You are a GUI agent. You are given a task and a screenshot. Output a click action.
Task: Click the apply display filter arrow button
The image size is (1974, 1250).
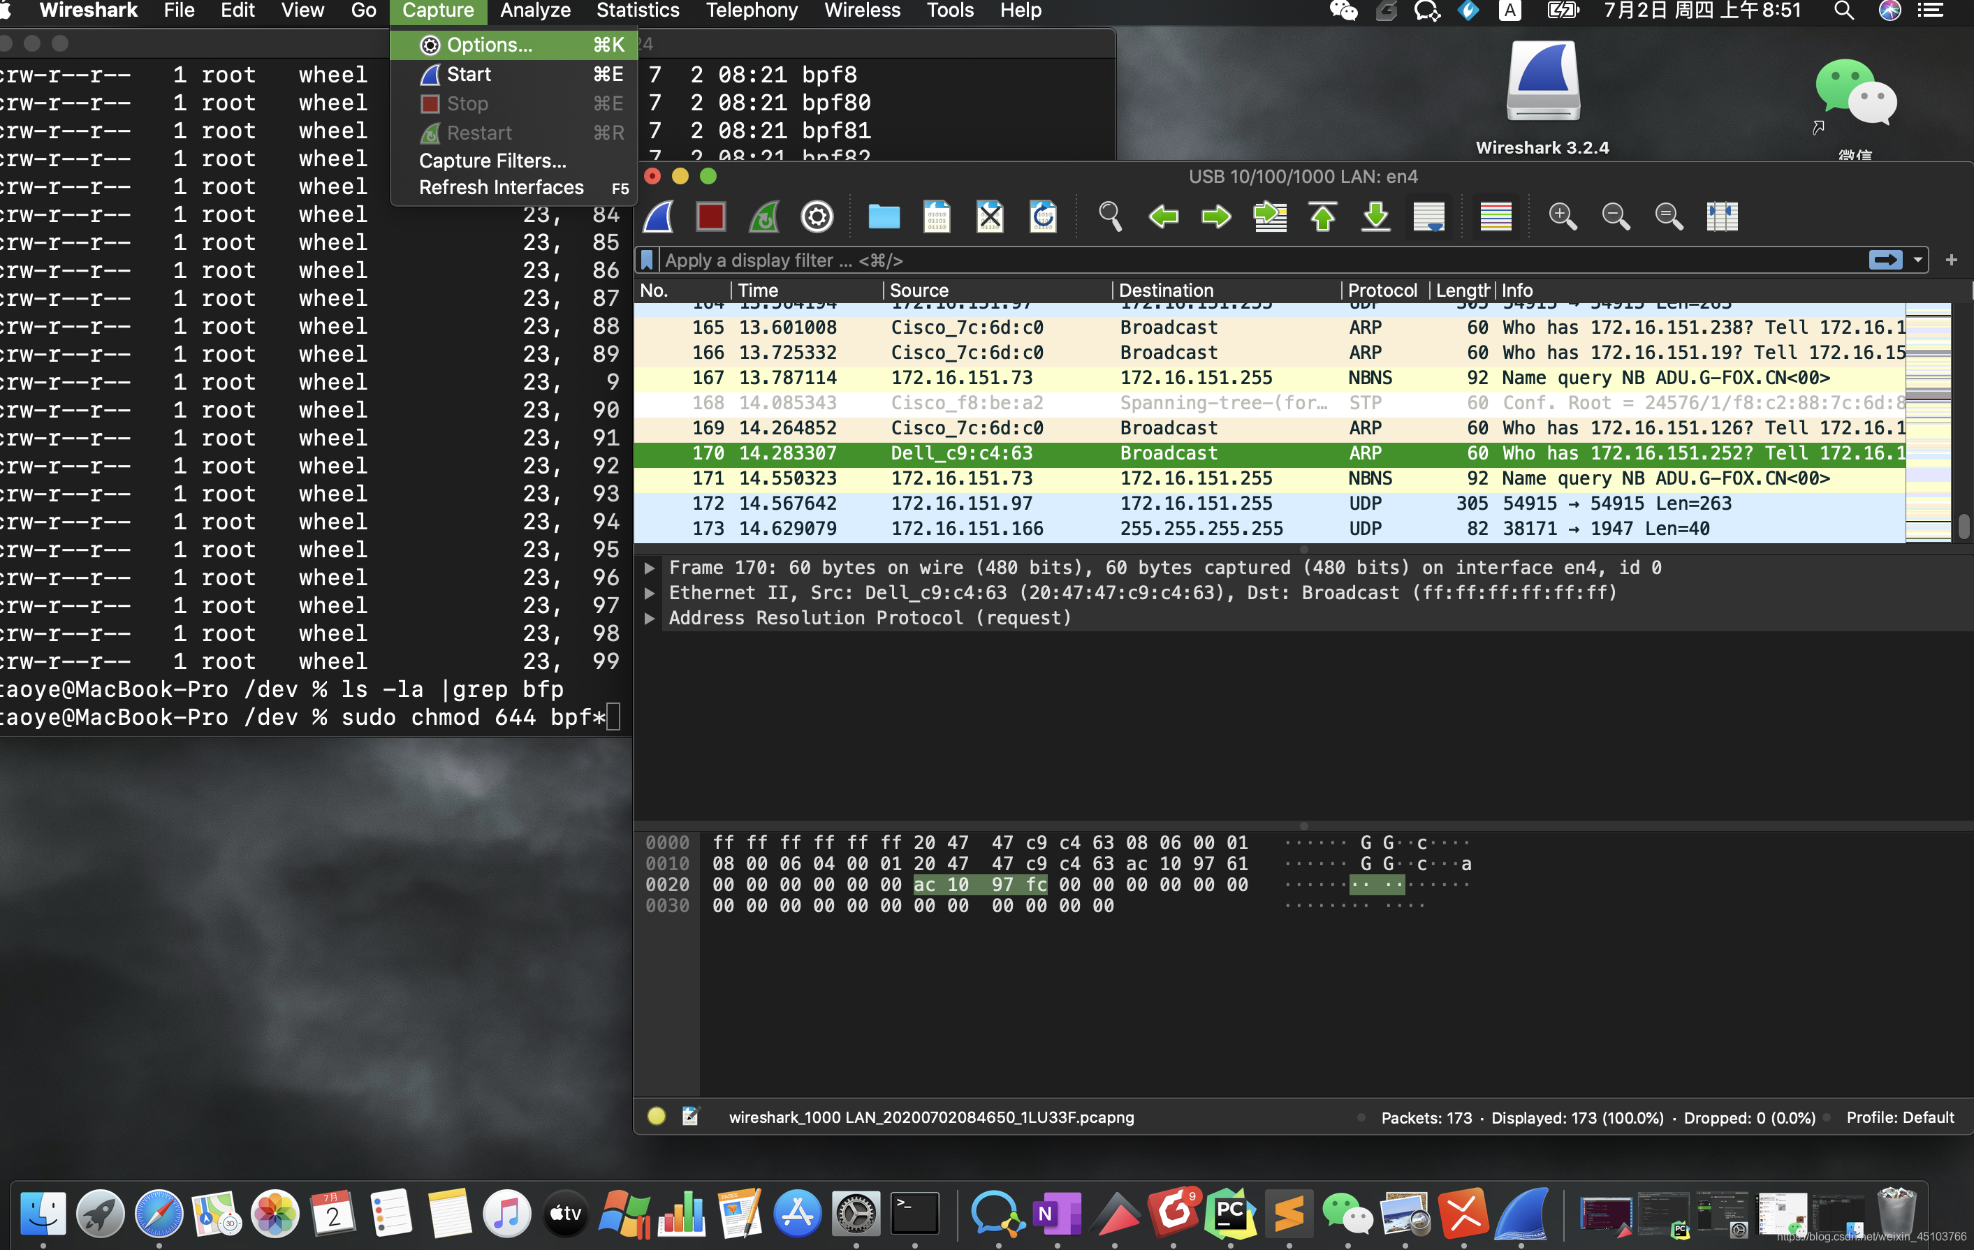coord(1885,260)
